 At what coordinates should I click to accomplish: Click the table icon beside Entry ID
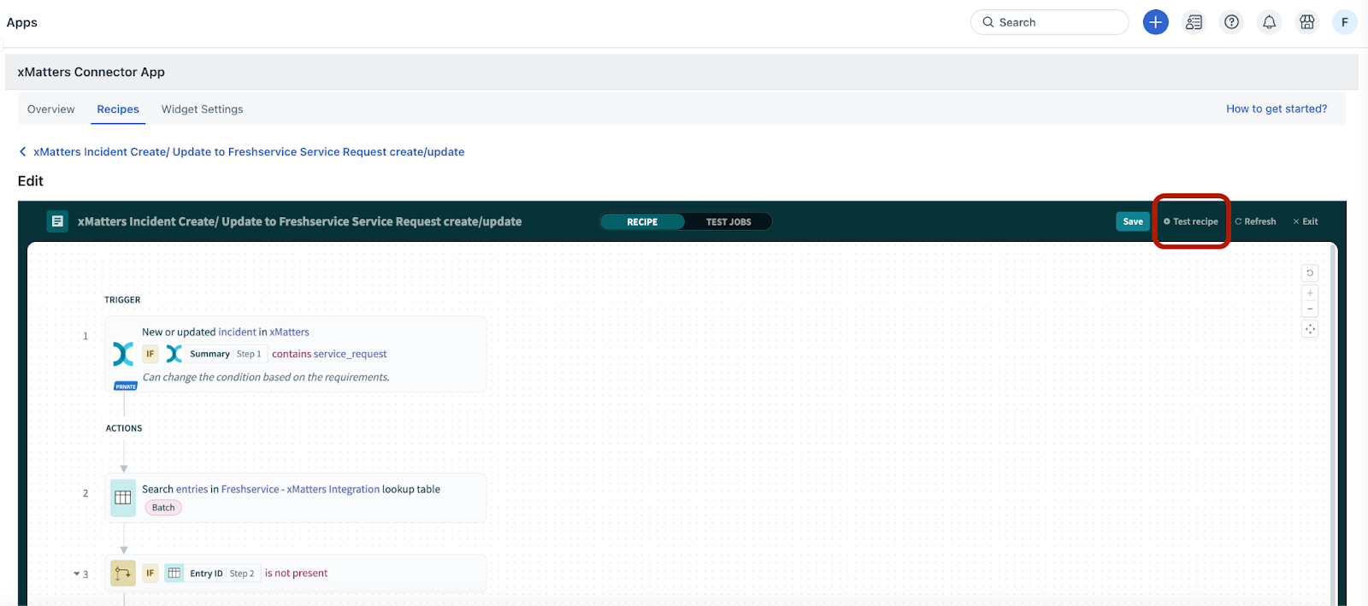pyautogui.click(x=174, y=574)
